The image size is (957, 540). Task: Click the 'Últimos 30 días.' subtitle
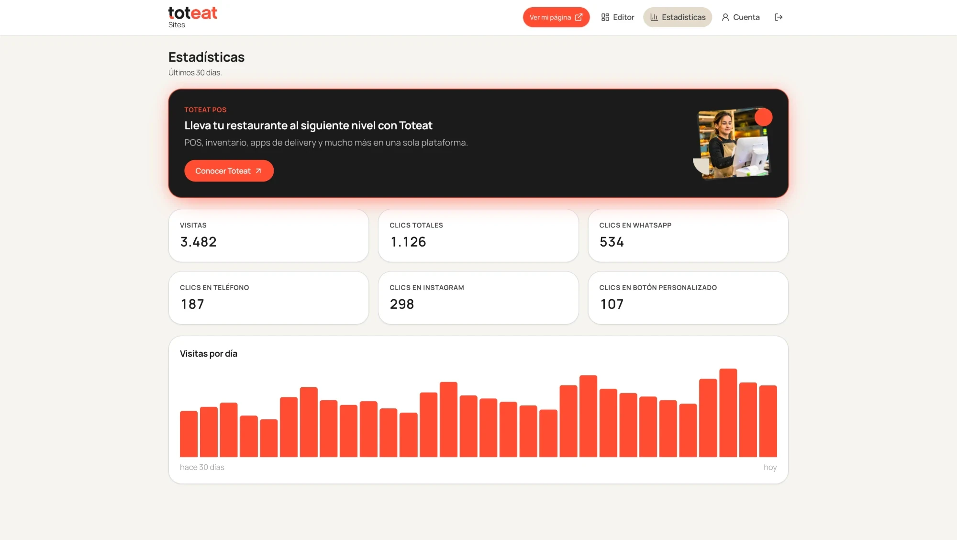pos(195,73)
